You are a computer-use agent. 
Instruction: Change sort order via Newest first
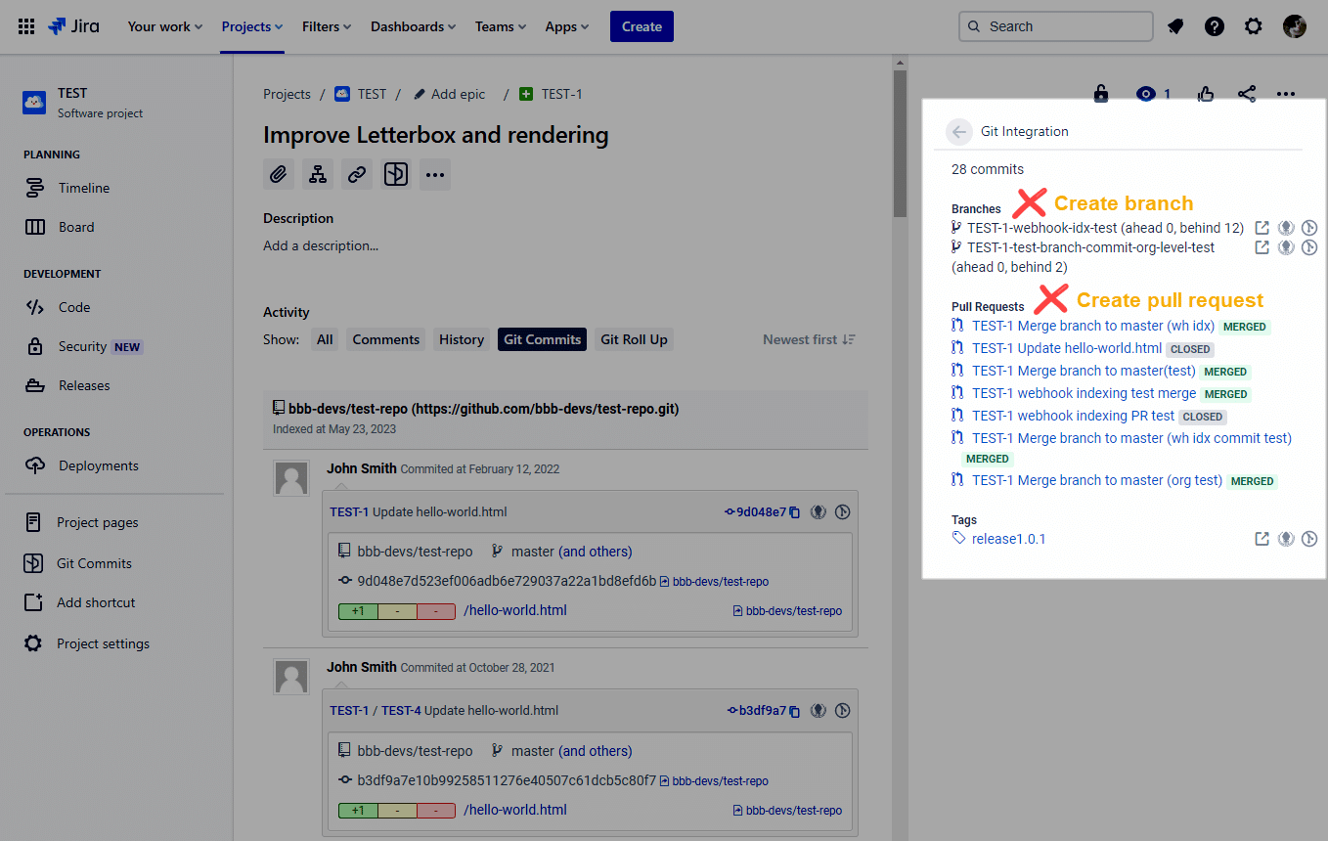coord(809,339)
